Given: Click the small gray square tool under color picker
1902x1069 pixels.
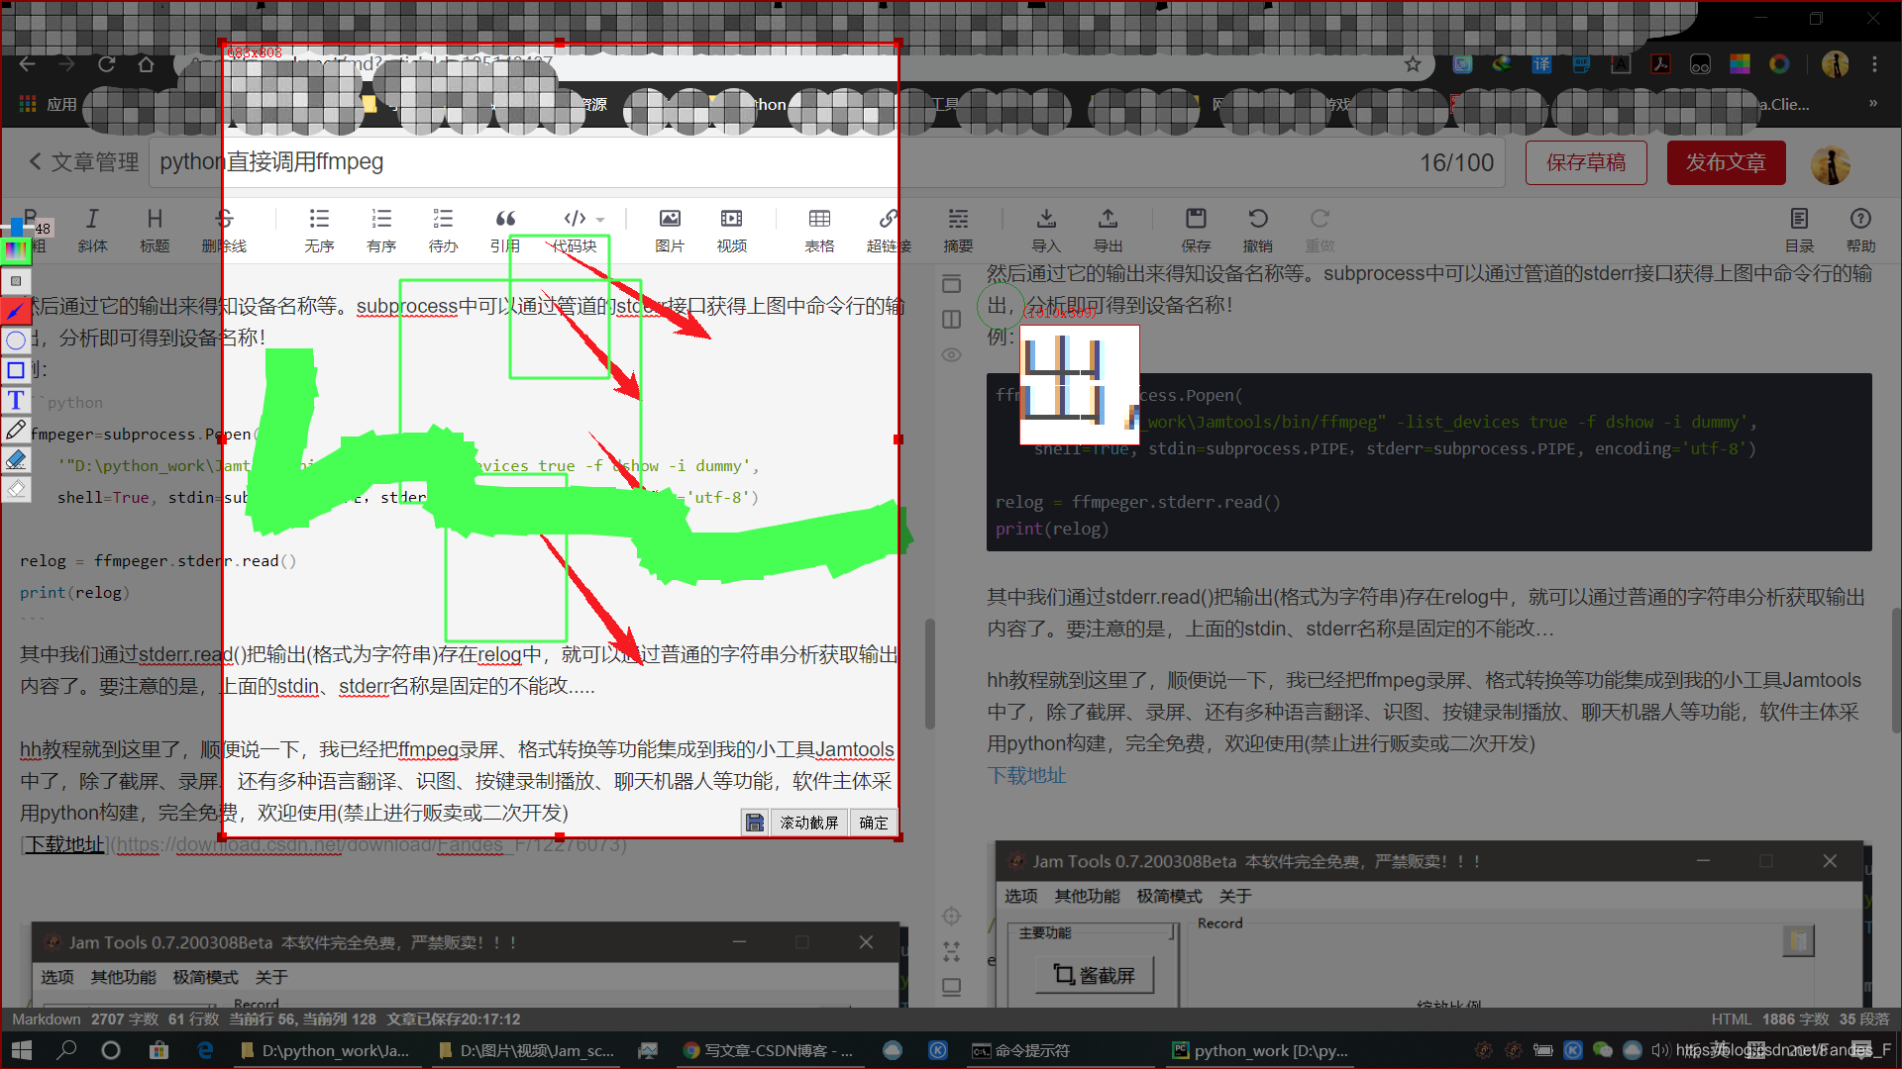Looking at the screenshot, I should point(16,281).
